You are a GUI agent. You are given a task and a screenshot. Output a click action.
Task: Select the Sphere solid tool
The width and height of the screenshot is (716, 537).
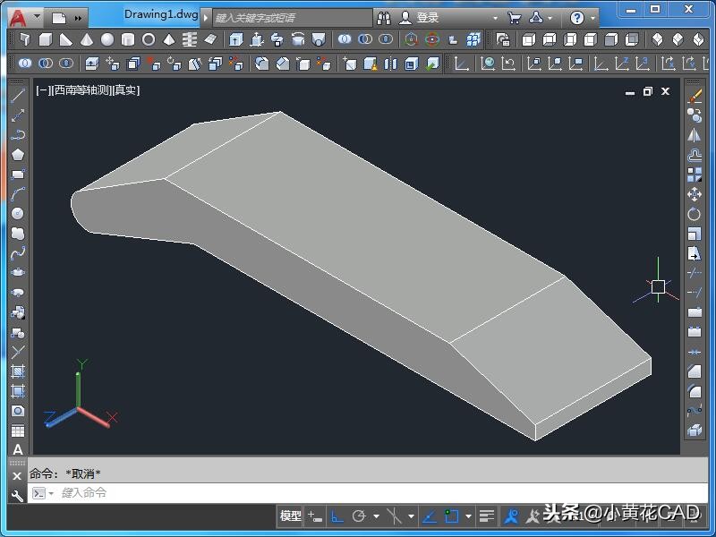pyautogui.click(x=107, y=40)
